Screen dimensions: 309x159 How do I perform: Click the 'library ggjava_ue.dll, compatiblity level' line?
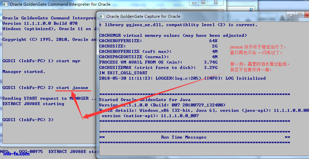(178, 25)
